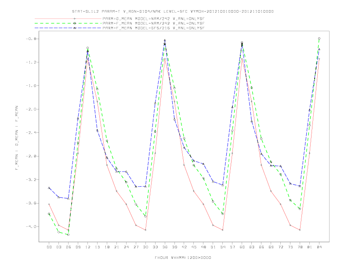
Task: Click the x-axis tick label 24
Action: (x=126, y=247)
